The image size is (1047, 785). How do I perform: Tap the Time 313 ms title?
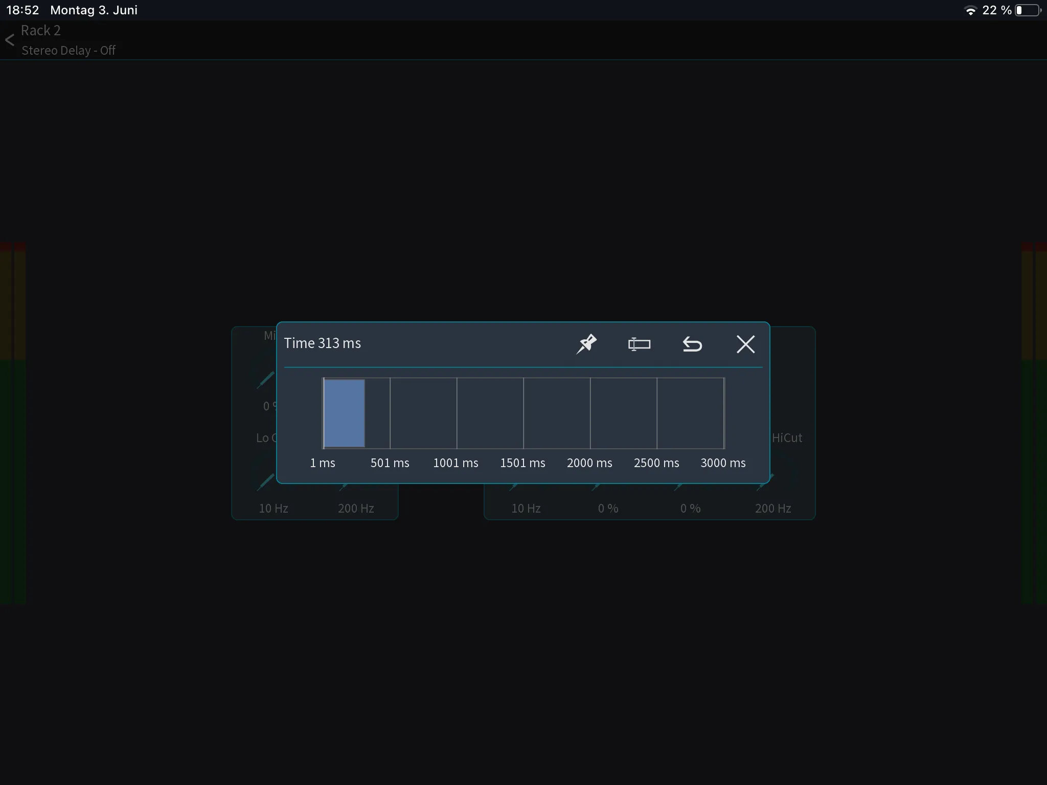[x=323, y=343]
